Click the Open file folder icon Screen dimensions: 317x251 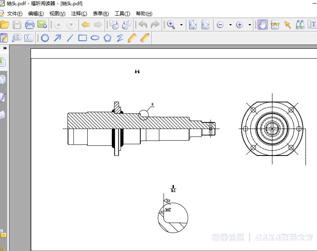pos(5,25)
